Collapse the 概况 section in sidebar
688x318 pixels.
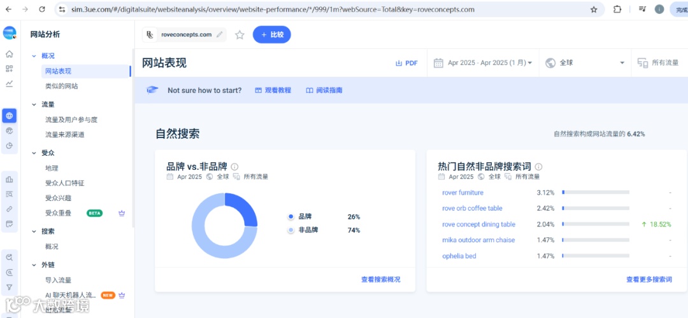(x=34, y=56)
